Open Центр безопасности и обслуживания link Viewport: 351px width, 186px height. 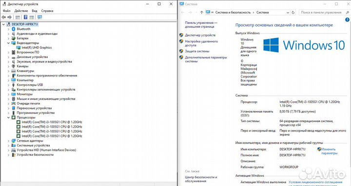tap(201, 179)
